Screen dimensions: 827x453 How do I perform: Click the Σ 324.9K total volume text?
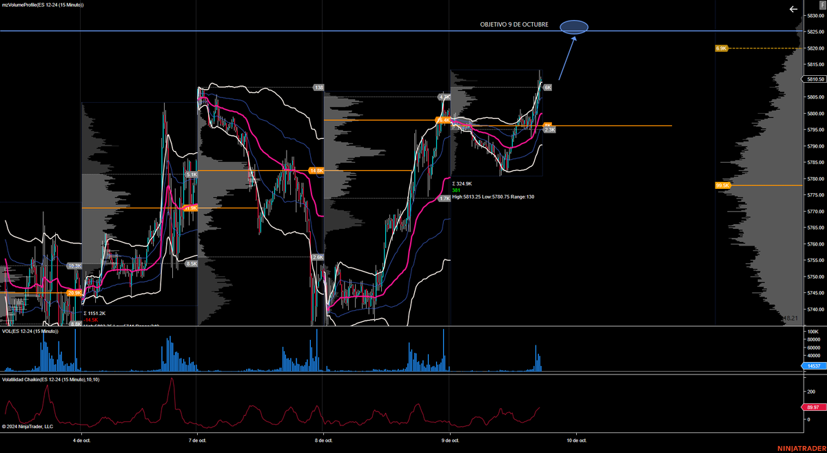[x=462, y=183]
